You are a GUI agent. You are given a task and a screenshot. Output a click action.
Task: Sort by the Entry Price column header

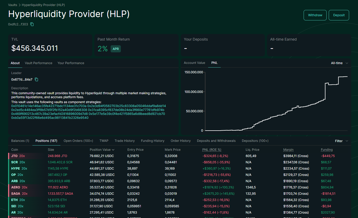(x=135, y=150)
